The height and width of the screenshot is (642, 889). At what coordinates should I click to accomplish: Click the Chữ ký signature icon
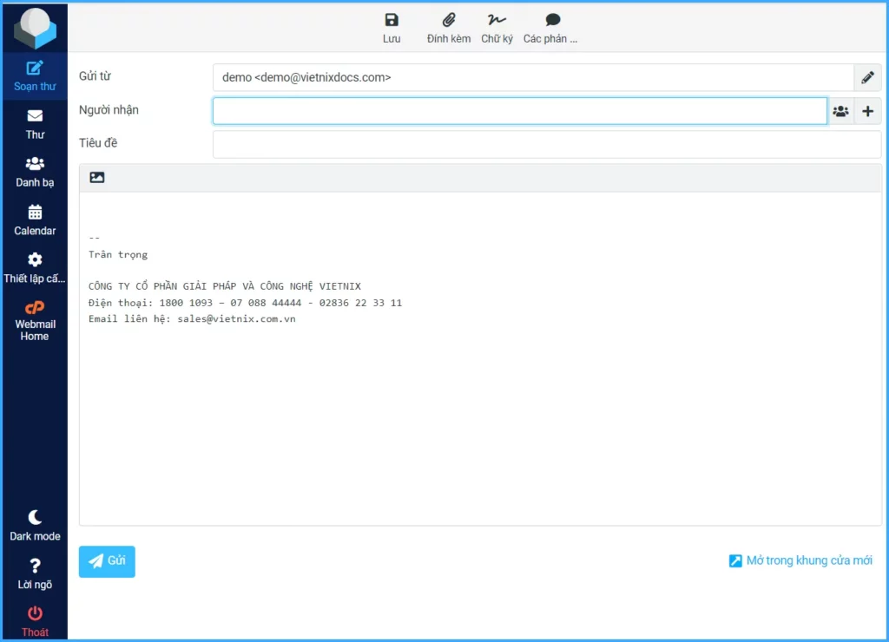(497, 27)
